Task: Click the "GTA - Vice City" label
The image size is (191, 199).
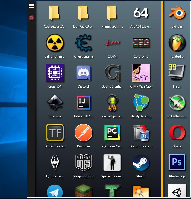Action: 141,86
